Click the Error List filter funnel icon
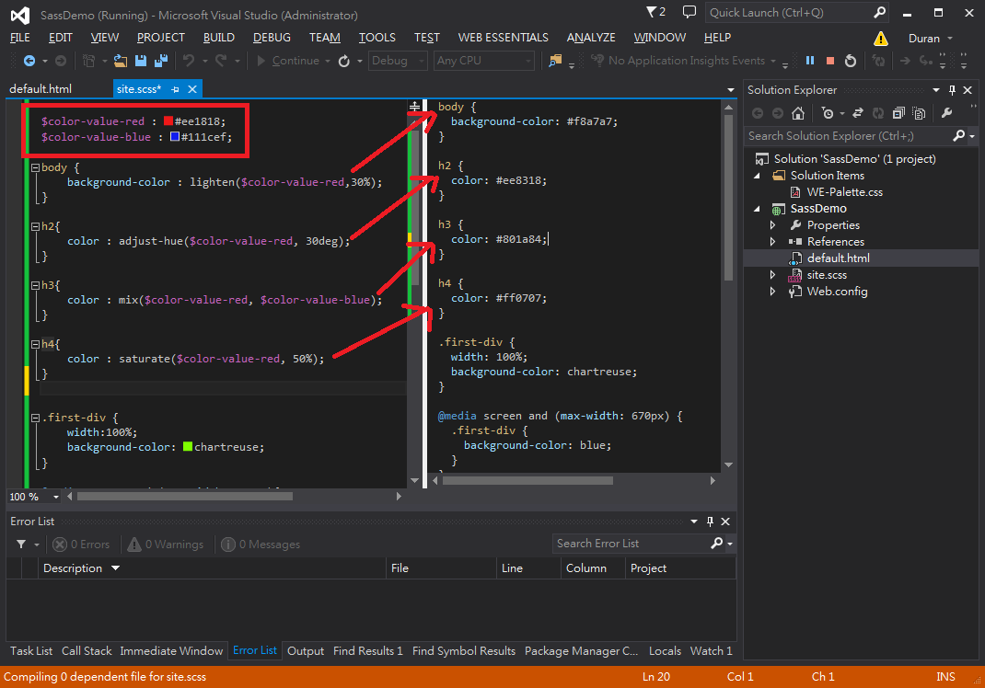 21,545
